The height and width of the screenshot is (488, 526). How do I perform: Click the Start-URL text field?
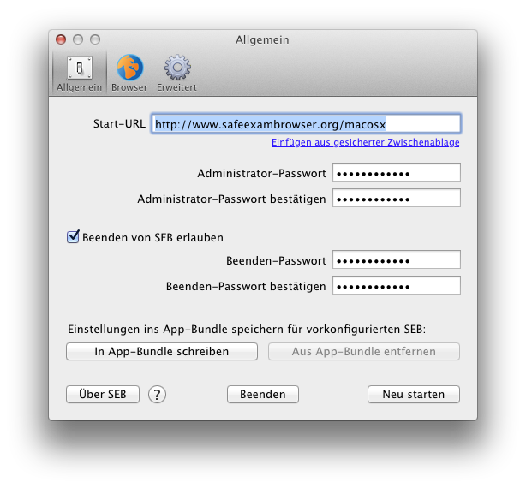point(306,124)
